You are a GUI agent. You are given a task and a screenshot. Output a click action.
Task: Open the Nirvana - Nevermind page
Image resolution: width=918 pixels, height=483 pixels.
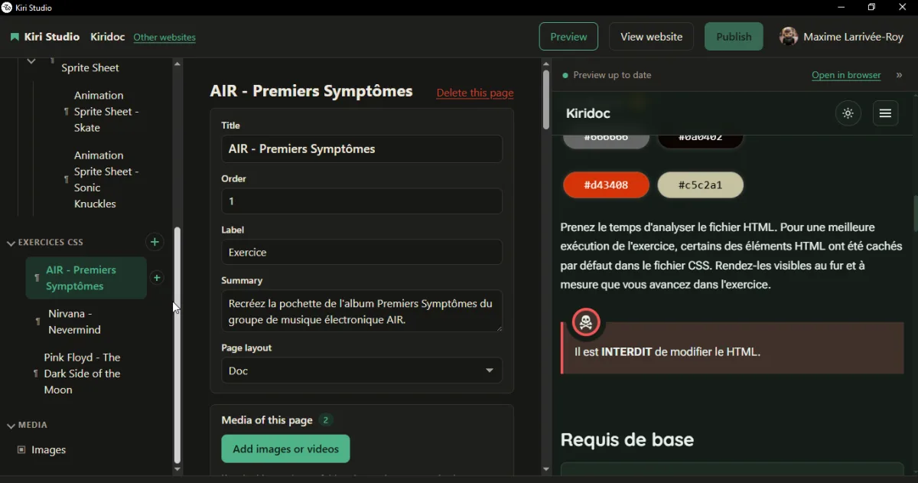point(74,321)
